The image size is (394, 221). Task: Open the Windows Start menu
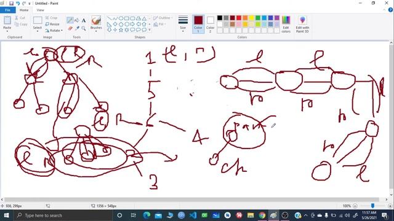pos(6,215)
